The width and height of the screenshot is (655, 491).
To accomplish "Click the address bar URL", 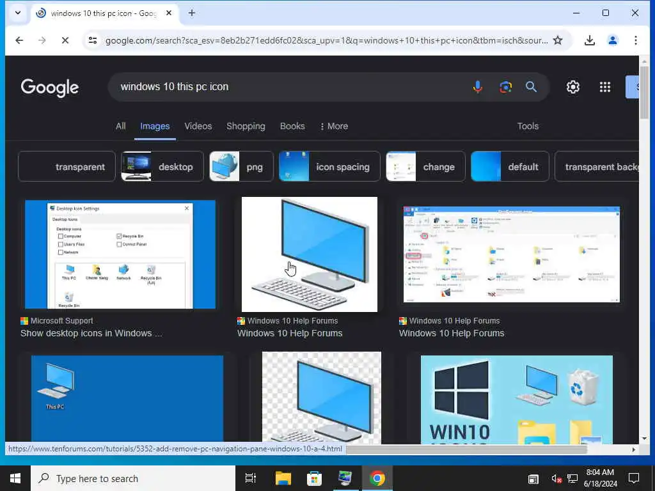I will coord(326,40).
